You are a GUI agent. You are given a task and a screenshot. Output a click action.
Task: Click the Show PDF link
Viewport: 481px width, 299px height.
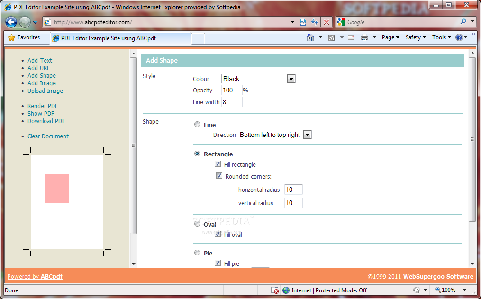pyautogui.click(x=41, y=113)
